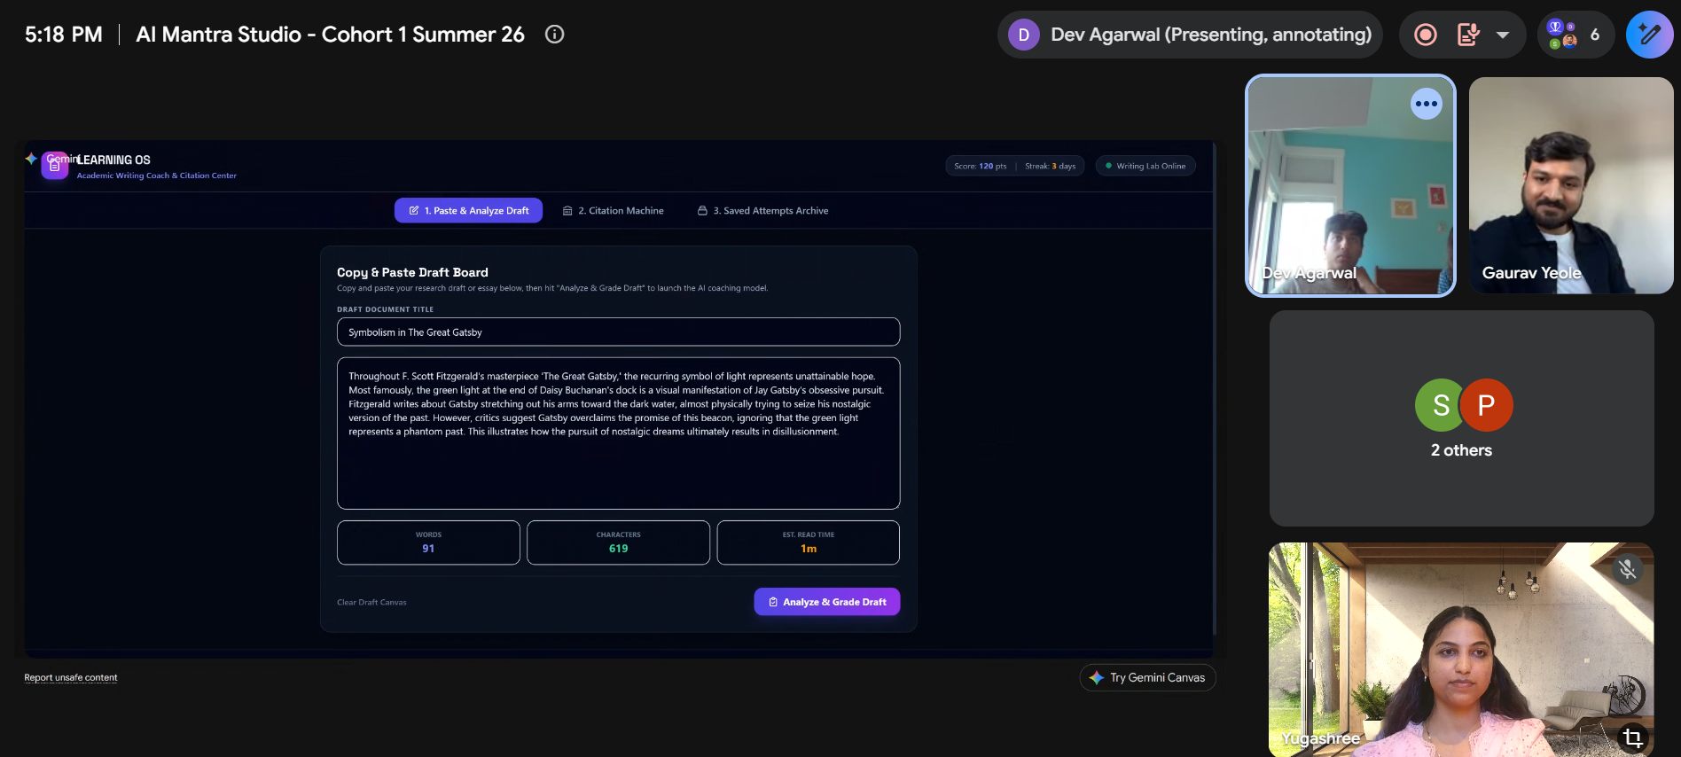1681x757 pixels.
Task: Show the 6 meeting participants
Action: tap(1575, 35)
